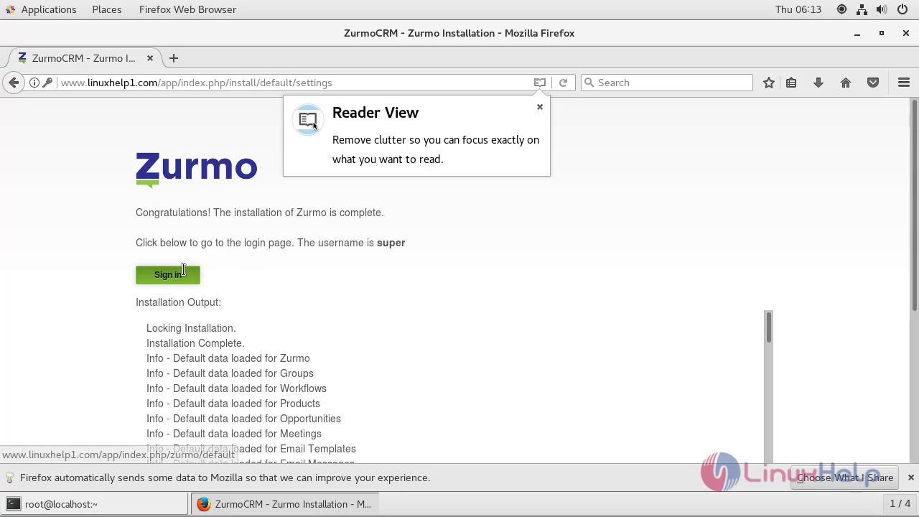
Task: Bookmark this page with star icon
Action: coord(769,83)
